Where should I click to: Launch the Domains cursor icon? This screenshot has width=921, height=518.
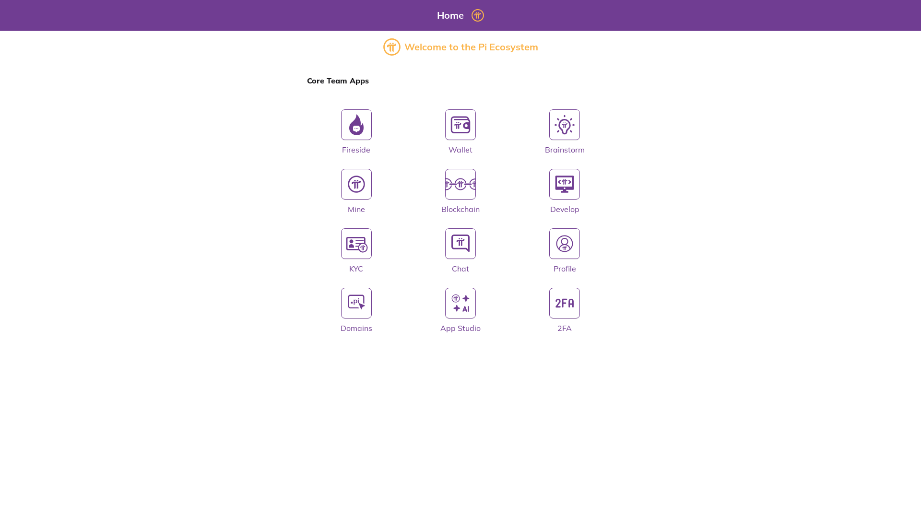[x=356, y=303]
